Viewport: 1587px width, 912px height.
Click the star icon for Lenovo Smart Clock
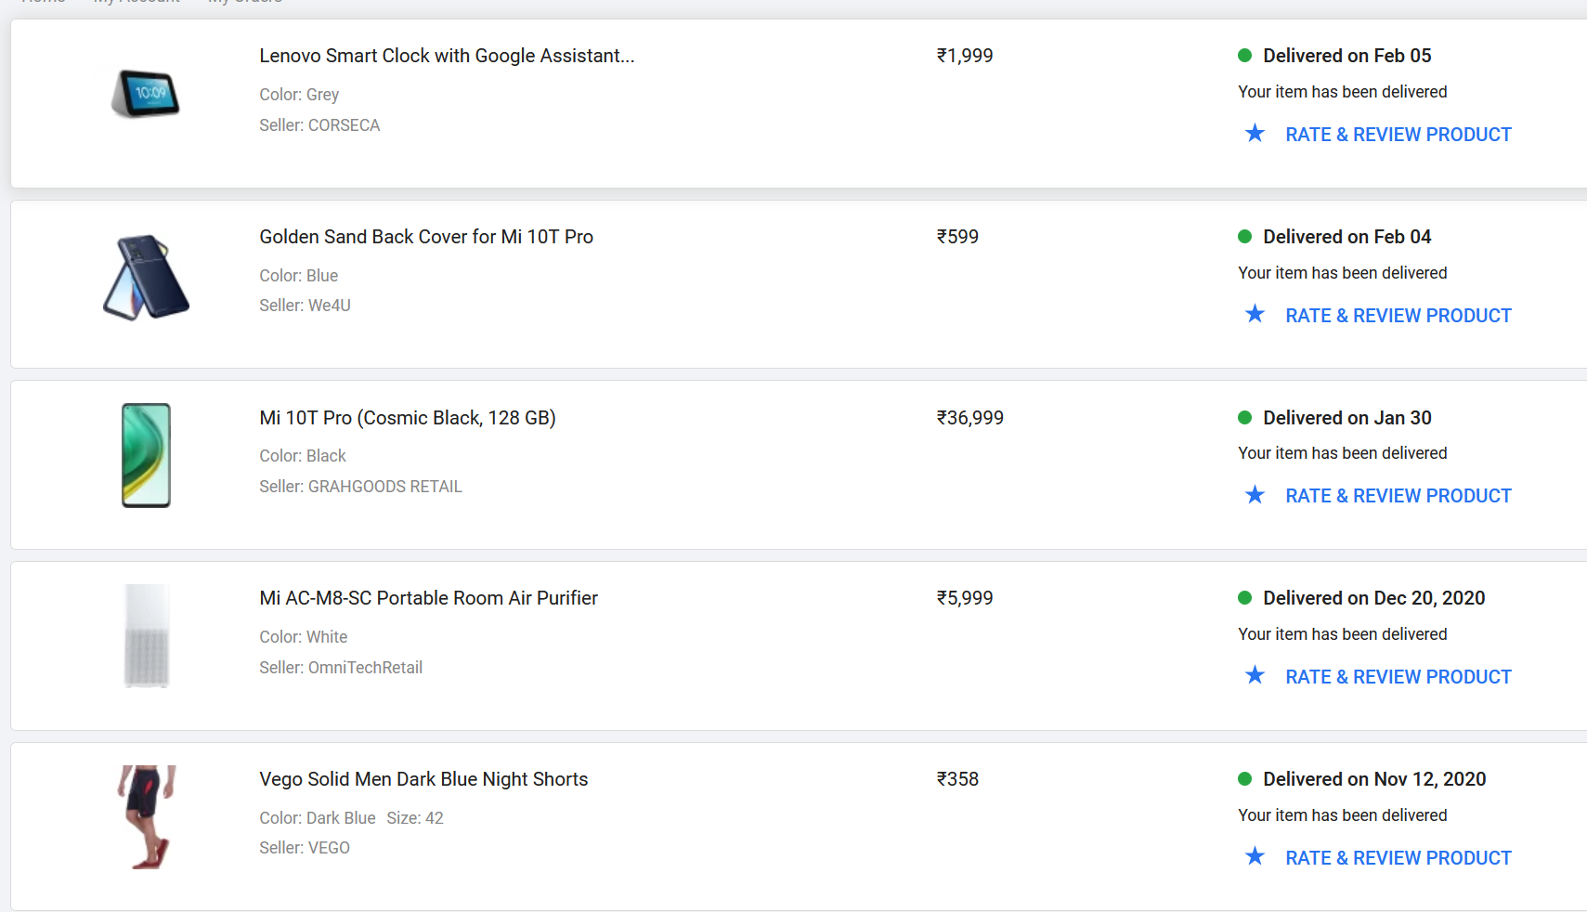(1255, 134)
